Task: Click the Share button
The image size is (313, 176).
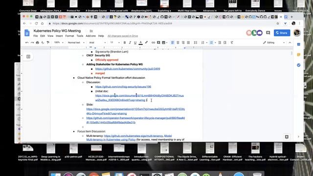Action: coord(282,33)
